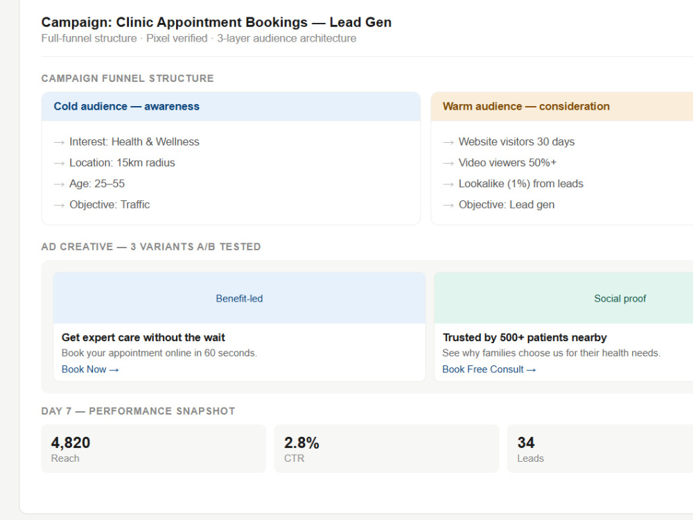693x520 pixels.
Task: Select the headline Trusted by 500+ patients nearby
Action: pos(525,338)
